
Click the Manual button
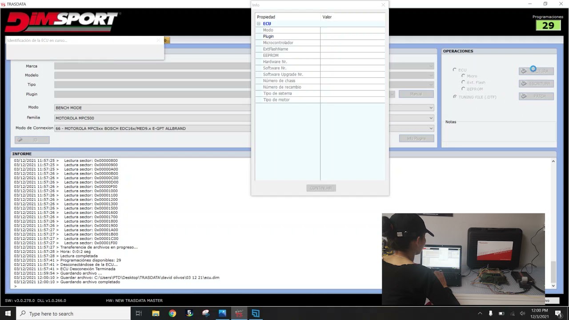[x=416, y=94]
